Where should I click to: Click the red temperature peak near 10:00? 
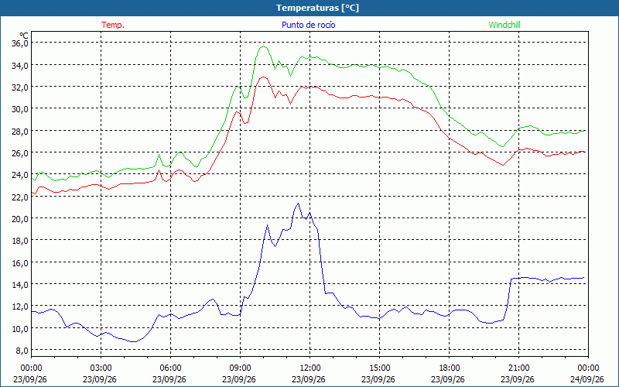pos(263,77)
